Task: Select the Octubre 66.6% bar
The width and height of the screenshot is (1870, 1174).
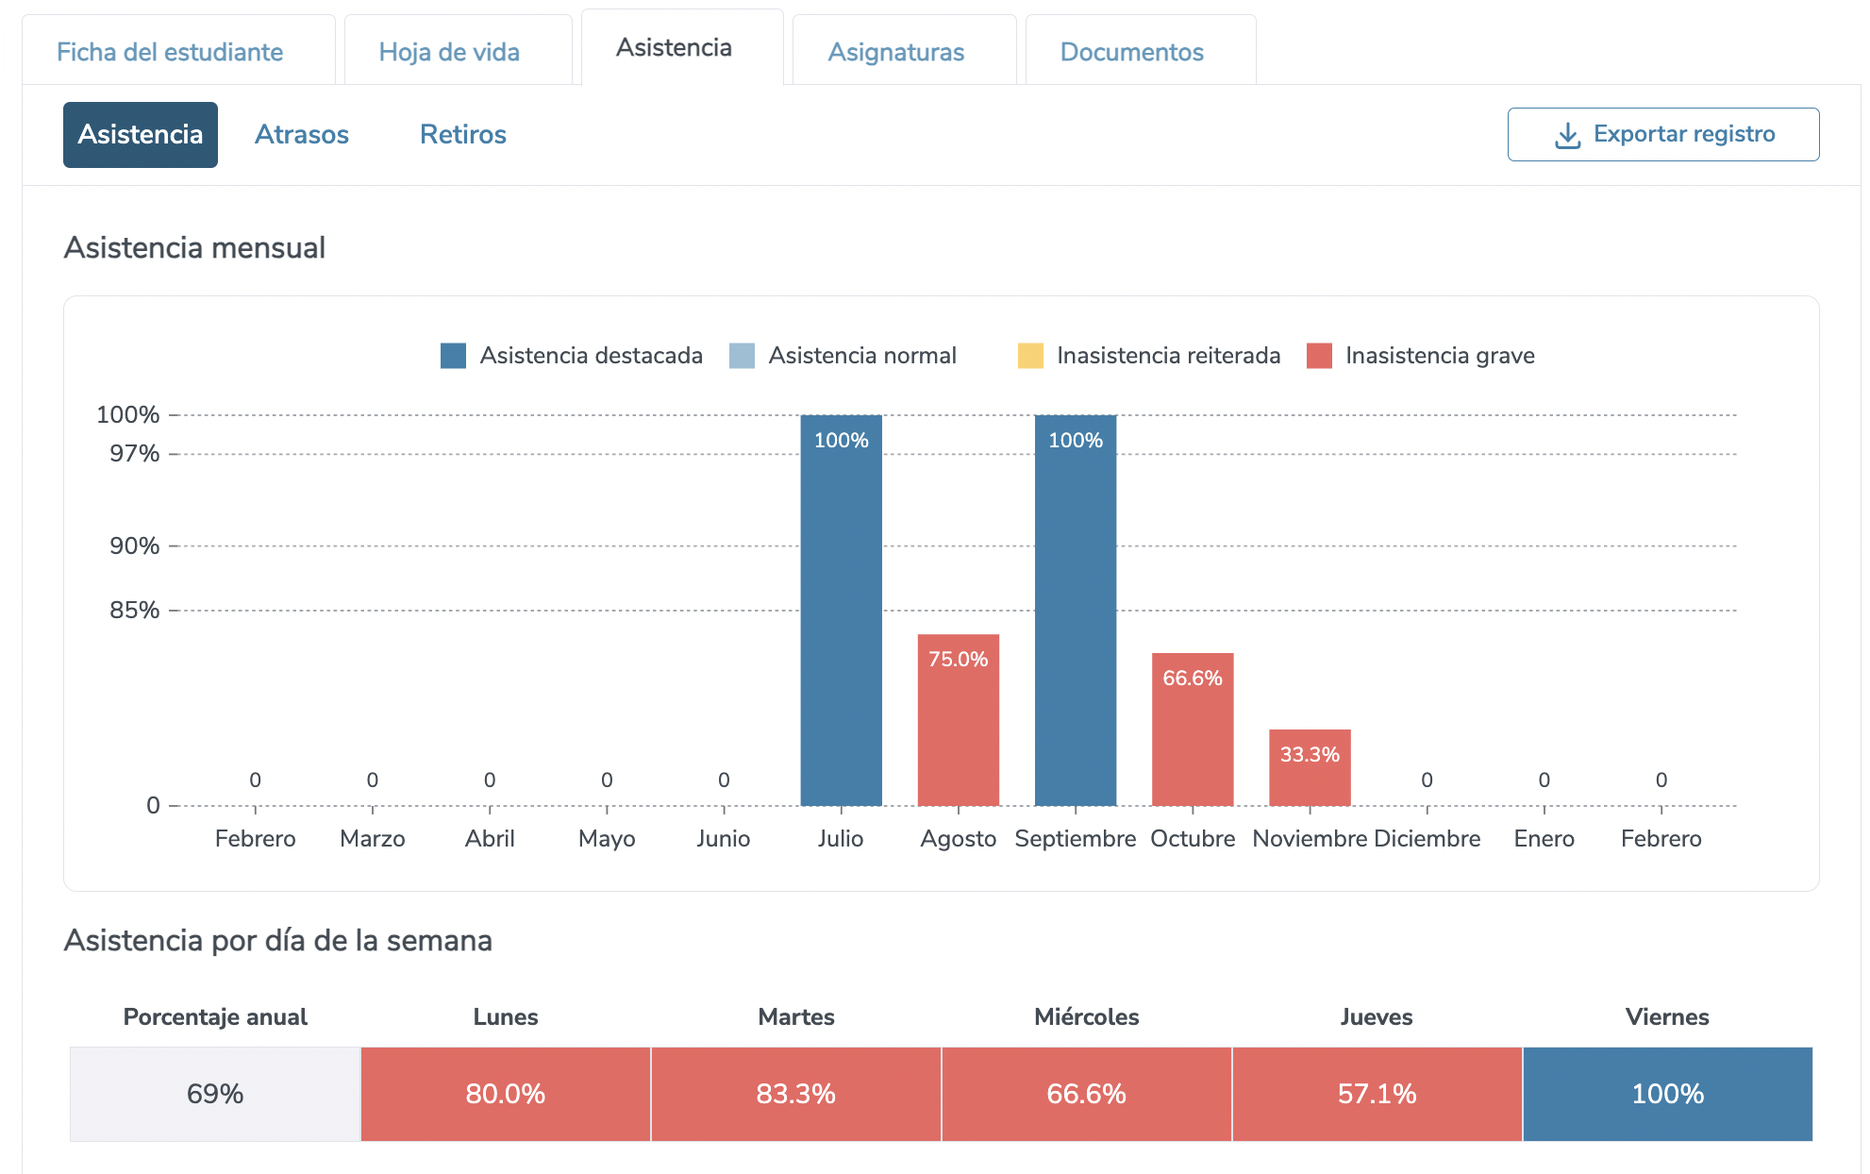Action: click(1192, 731)
